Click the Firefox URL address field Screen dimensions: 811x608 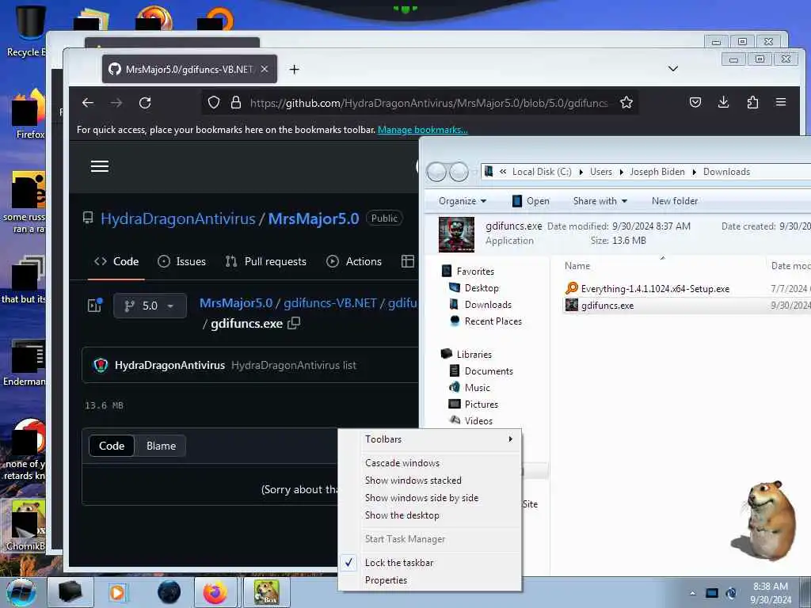tap(428, 103)
